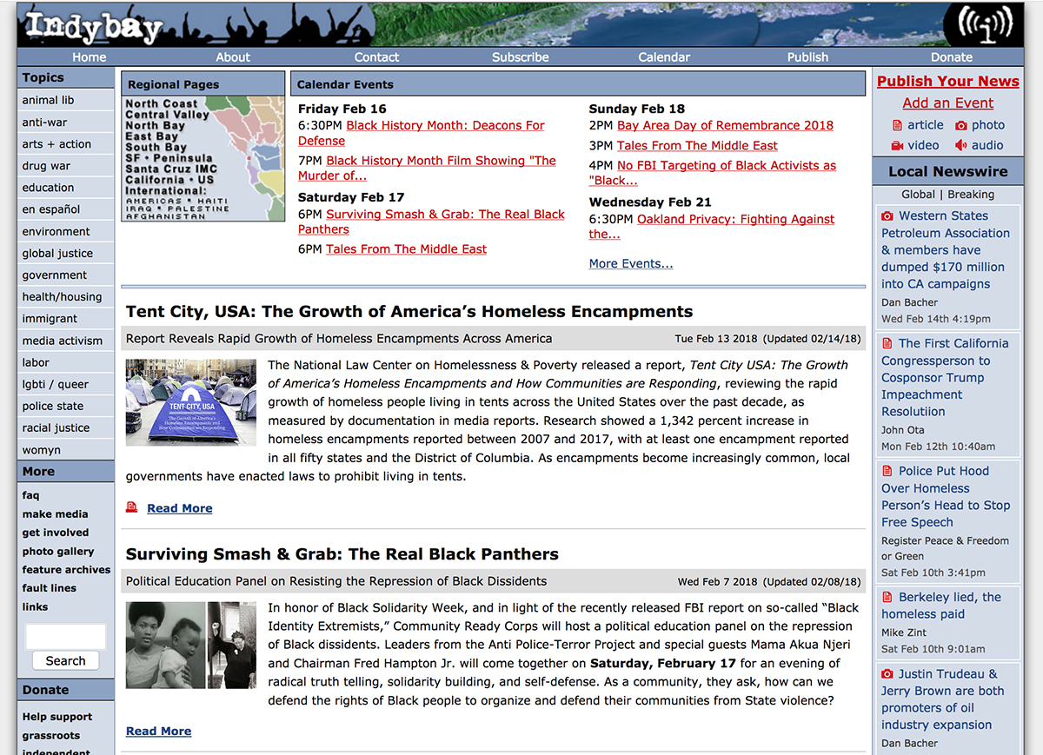Open Berkeley lied, the homeless paid story

pos(941,606)
